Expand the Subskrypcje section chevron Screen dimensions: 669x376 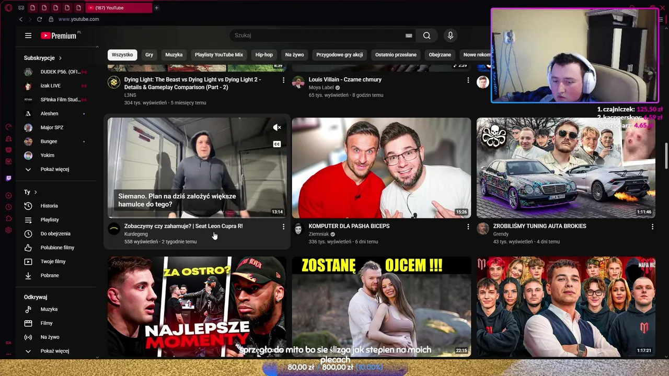click(60, 58)
